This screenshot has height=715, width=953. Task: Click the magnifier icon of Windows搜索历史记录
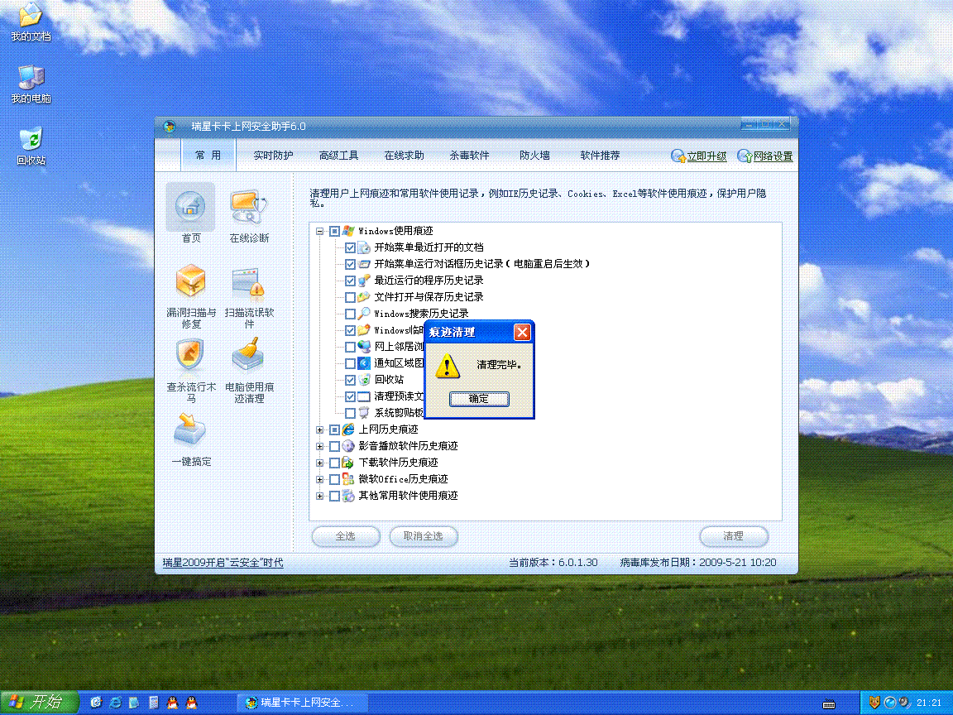[x=363, y=314]
